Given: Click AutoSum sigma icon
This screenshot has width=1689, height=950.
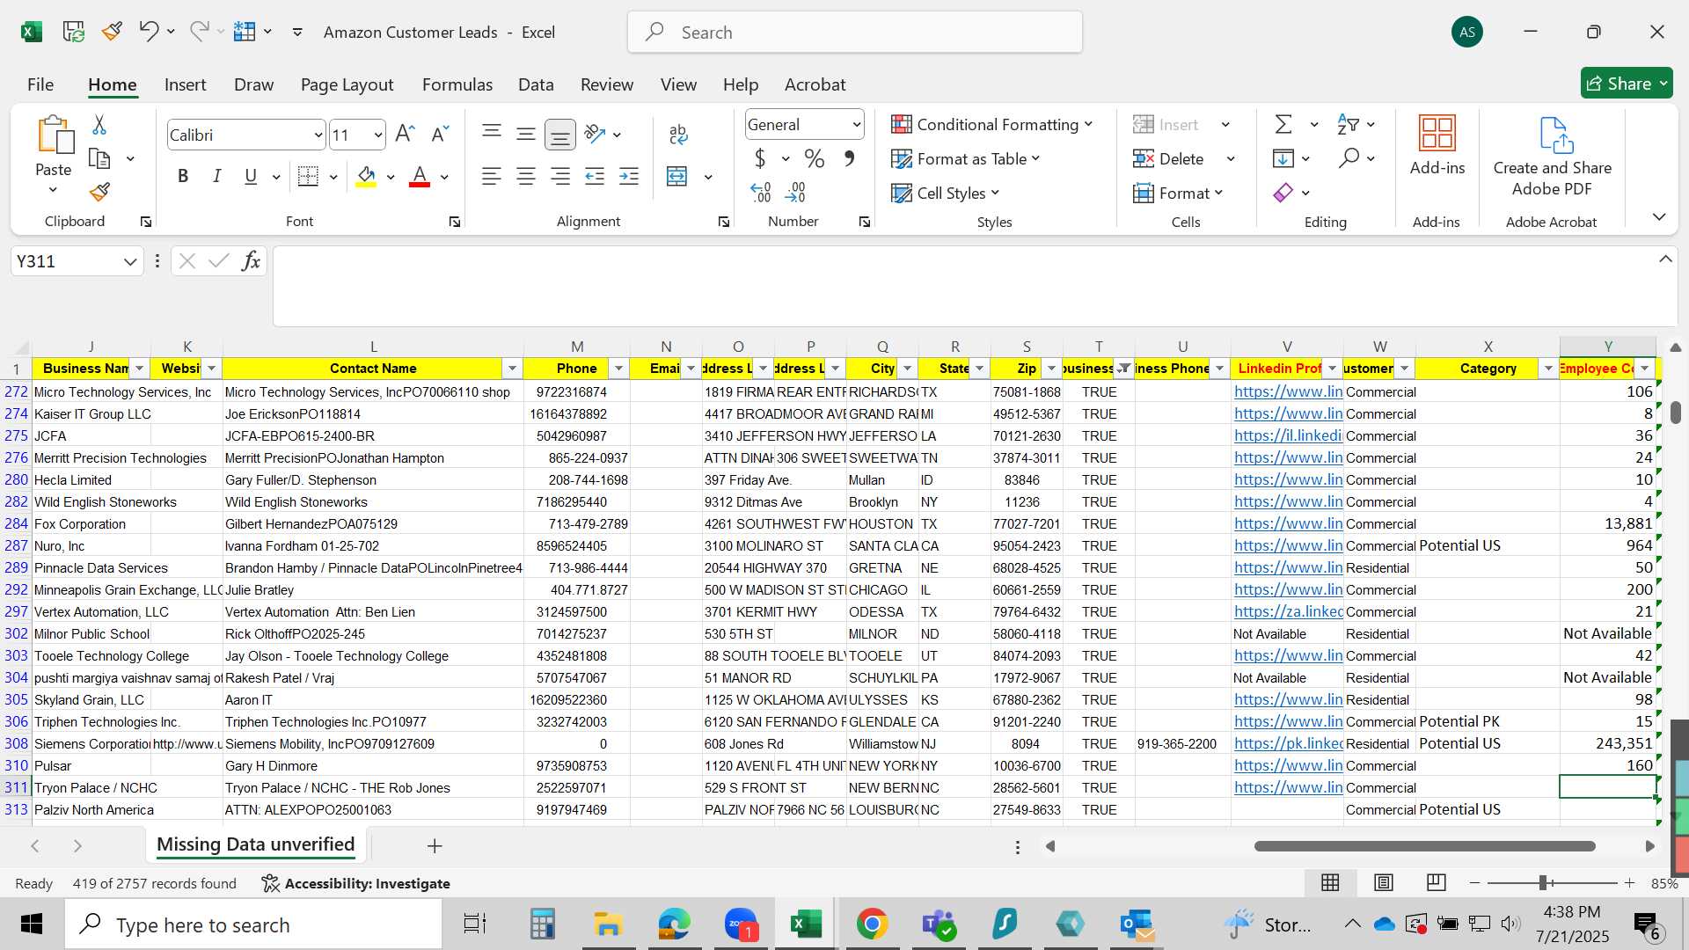Looking at the screenshot, I should point(1283,124).
